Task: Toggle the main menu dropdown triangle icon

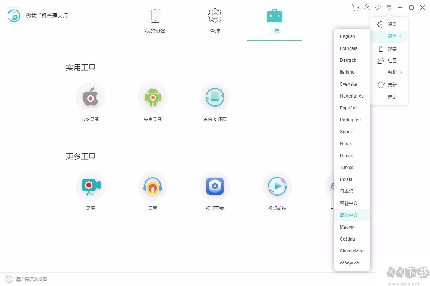Action: click(x=389, y=8)
